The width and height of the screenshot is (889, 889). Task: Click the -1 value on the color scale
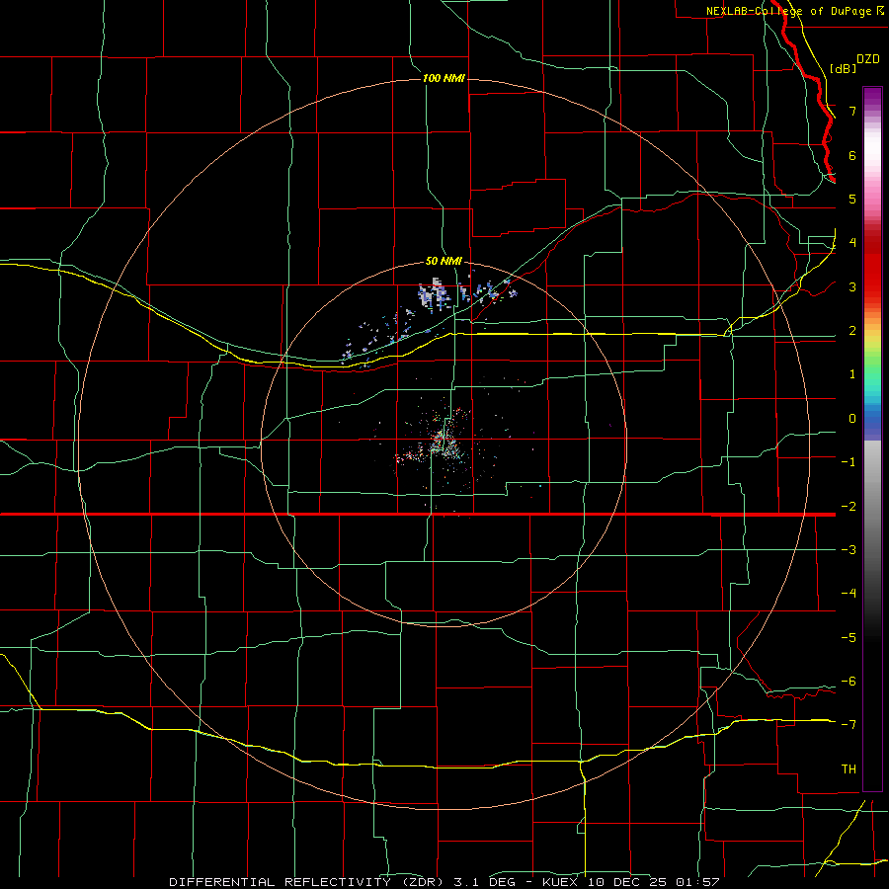point(849,462)
